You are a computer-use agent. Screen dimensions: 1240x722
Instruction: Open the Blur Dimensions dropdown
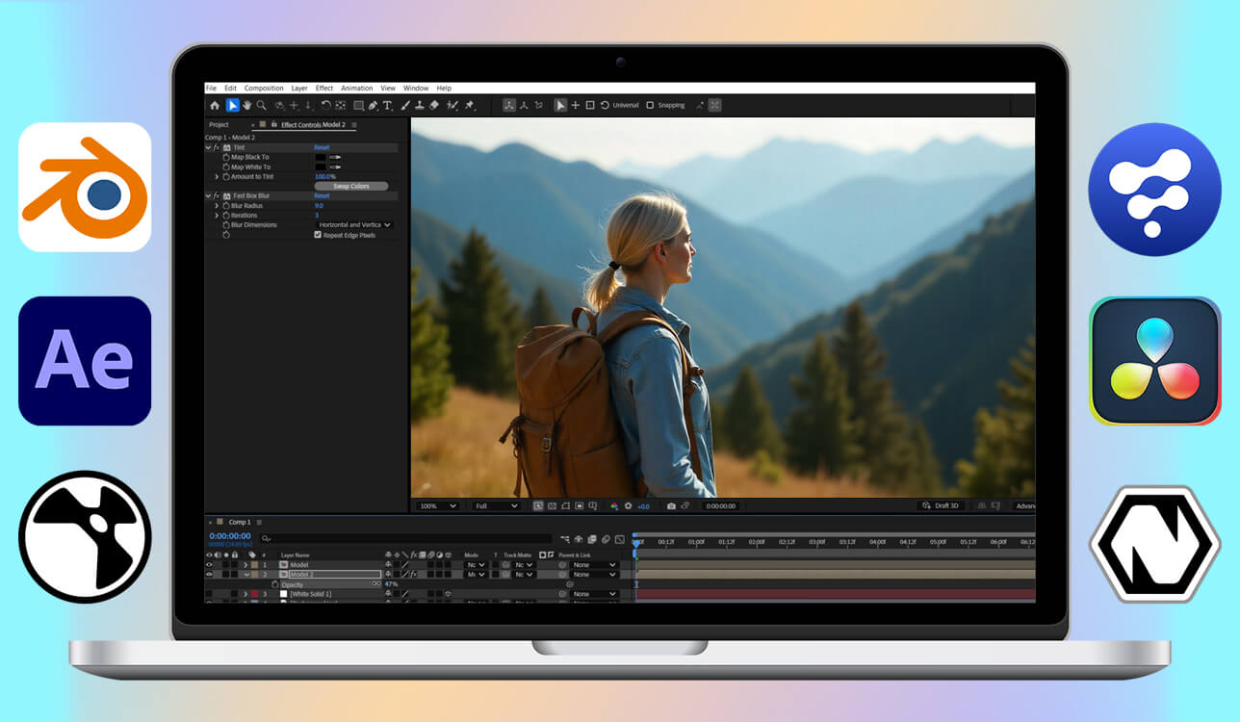point(354,224)
